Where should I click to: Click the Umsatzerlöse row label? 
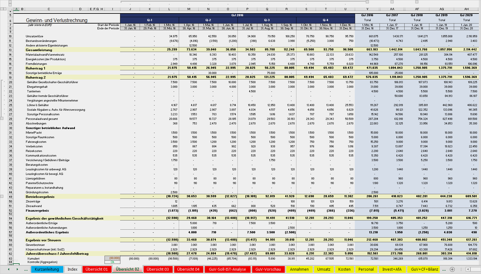coord(35,36)
